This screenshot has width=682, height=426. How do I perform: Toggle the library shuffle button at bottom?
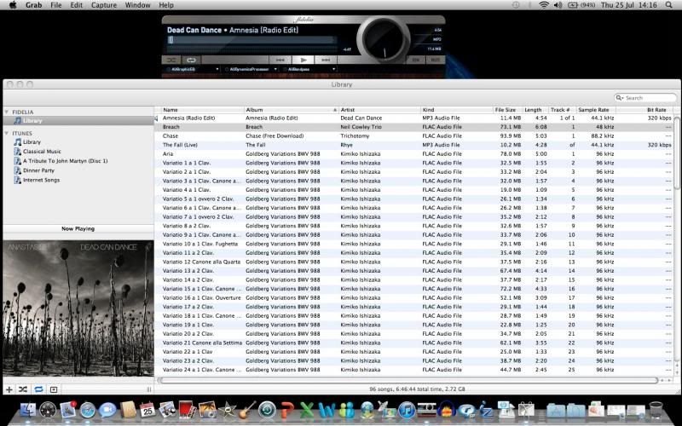[x=23, y=389]
